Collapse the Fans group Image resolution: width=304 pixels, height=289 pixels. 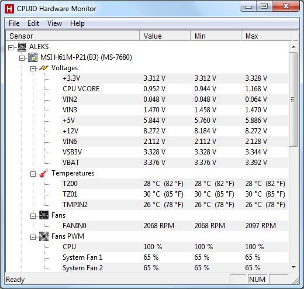click(x=33, y=216)
